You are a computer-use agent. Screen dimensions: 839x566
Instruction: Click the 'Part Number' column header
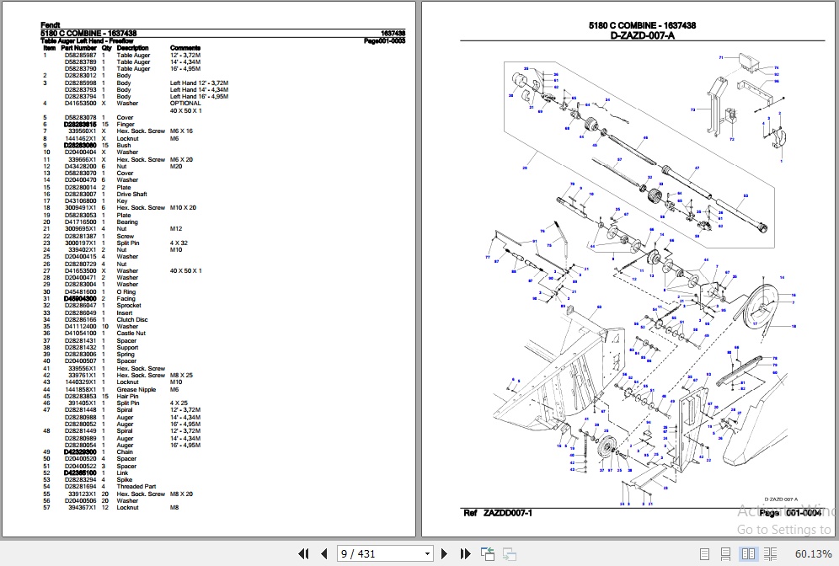(x=78, y=48)
